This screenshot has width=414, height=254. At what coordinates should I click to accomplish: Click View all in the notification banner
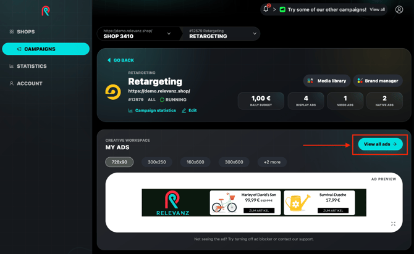point(377,9)
